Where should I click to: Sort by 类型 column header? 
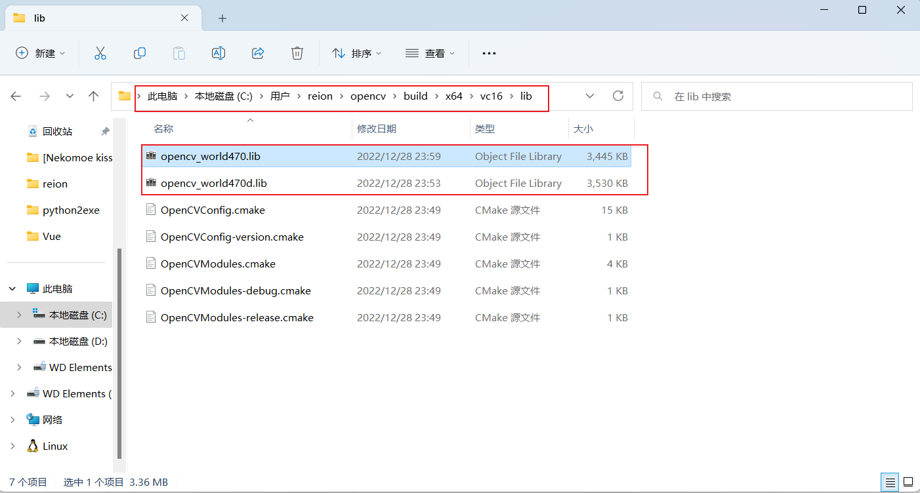tap(485, 129)
